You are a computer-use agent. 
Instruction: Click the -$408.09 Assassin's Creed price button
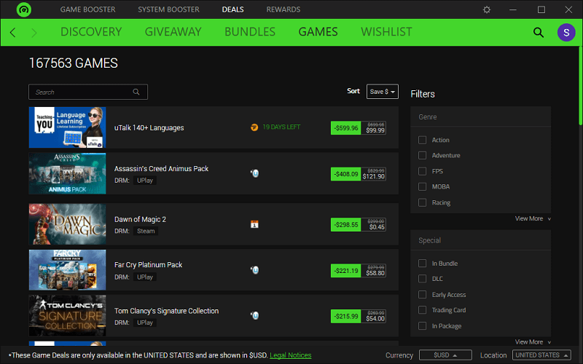tap(345, 174)
